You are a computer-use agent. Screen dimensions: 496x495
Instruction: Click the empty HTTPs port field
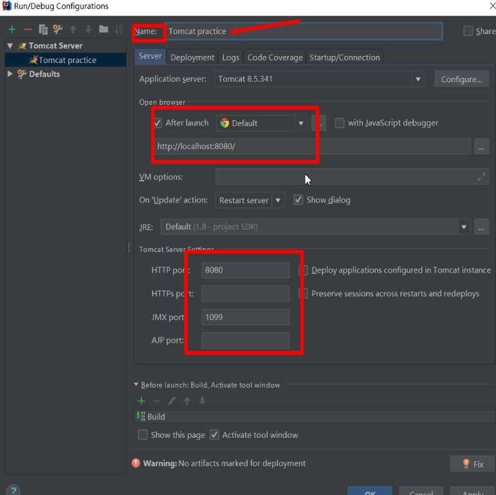tap(246, 294)
